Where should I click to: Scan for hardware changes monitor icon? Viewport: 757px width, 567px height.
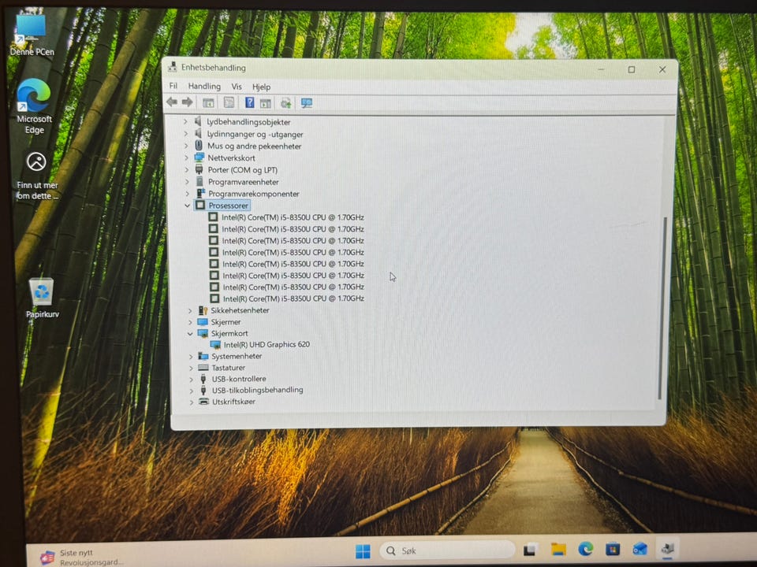[307, 102]
